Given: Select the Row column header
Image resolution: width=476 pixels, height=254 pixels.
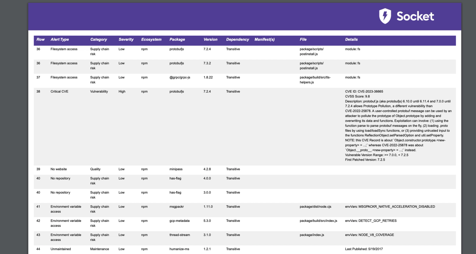Looking at the screenshot, I should coord(40,40).
